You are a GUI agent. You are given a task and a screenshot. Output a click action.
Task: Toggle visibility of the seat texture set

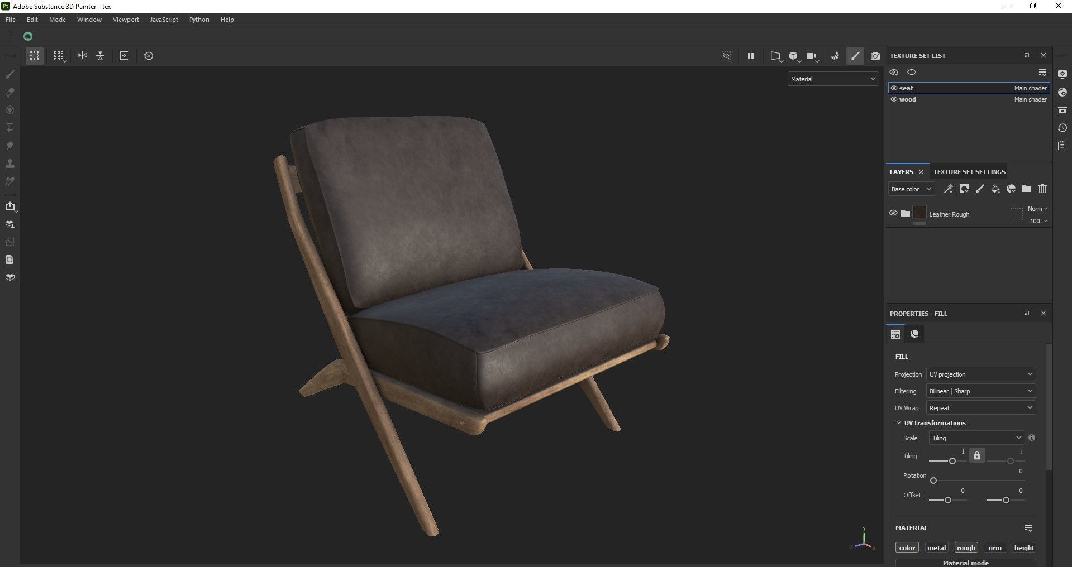point(894,88)
